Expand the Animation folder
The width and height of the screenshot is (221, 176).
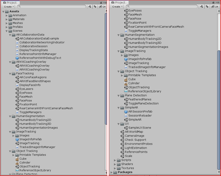tap(7, 15)
